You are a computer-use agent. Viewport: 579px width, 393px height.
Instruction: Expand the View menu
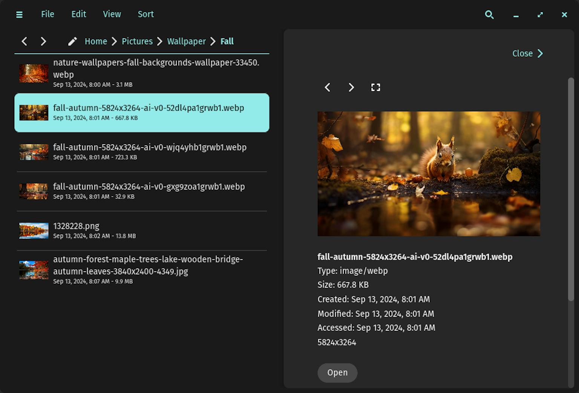click(112, 14)
